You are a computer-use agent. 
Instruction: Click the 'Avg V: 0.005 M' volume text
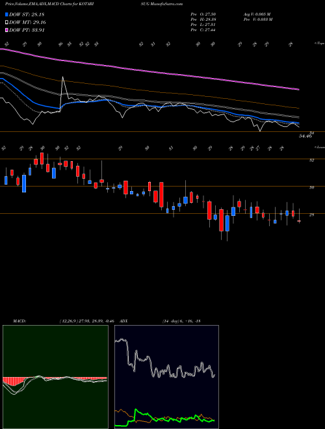(x=257, y=14)
